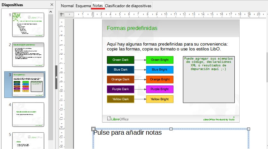Switch to the Normal view tab
The image size is (268, 149).
tap(67, 6)
